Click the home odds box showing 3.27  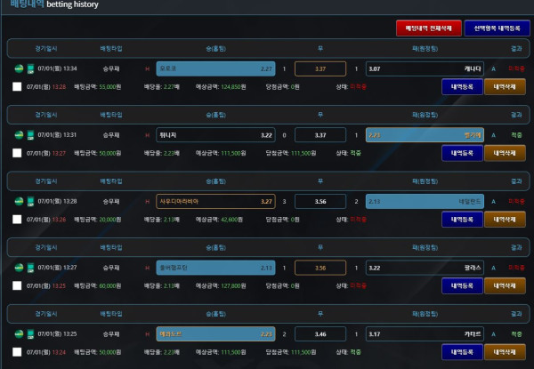[x=215, y=201]
